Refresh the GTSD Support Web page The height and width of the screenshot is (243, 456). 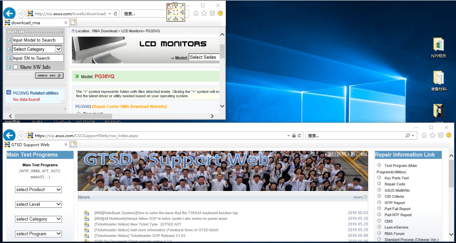pyautogui.click(x=299, y=135)
